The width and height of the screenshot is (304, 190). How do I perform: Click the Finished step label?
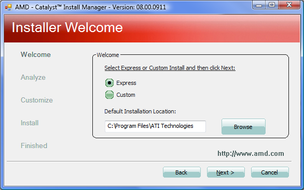click(x=34, y=145)
